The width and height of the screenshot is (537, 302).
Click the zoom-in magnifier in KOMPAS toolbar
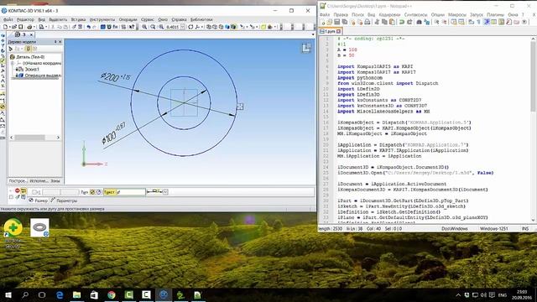pyautogui.click(x=144, y=27)
